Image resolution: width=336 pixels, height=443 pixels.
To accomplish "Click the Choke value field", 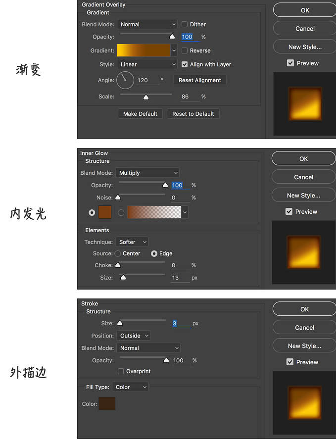I will [x=181, y=265].
